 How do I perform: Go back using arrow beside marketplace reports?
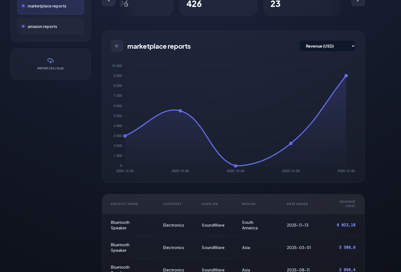[117, 46]
